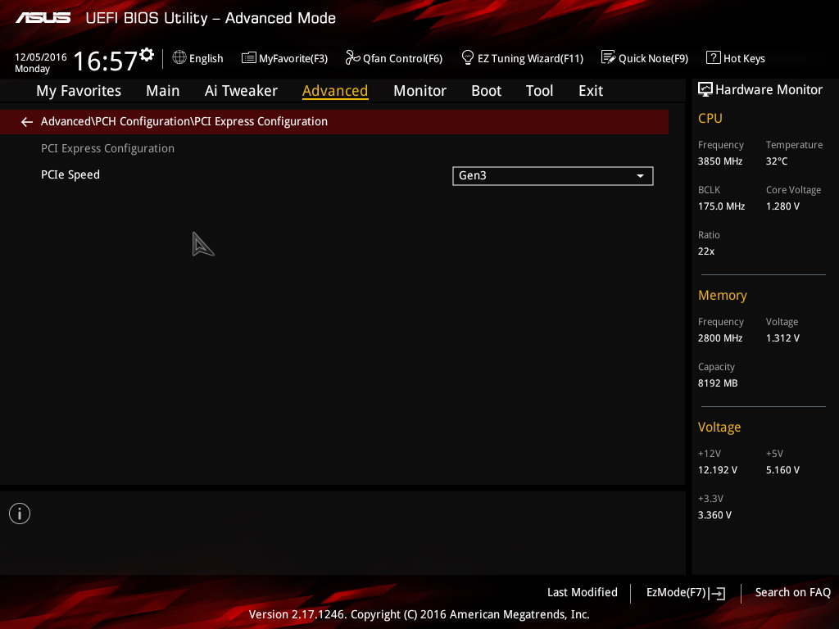
Task: Launch EZ Tuning Wizard(F11)
Action: [x=522, y=58]
